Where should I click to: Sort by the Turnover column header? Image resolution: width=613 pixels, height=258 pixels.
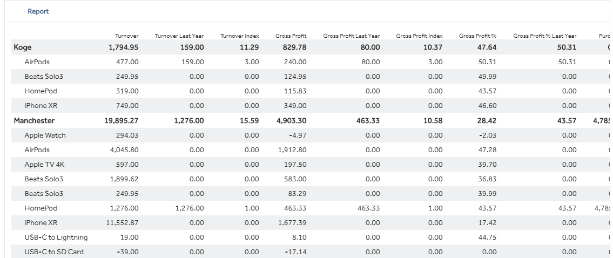[x=127, y=36]
